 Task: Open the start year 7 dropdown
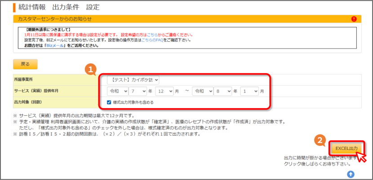tap(138, 91)
